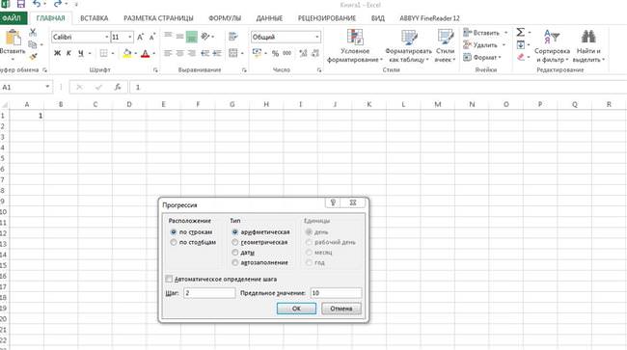The width and height of the screenshot is (627, 350).
Task: Select 'даты' progression type
Action: (234, 253)
